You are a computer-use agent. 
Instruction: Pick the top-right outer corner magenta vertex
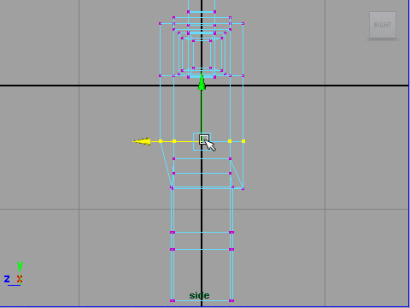243,23
